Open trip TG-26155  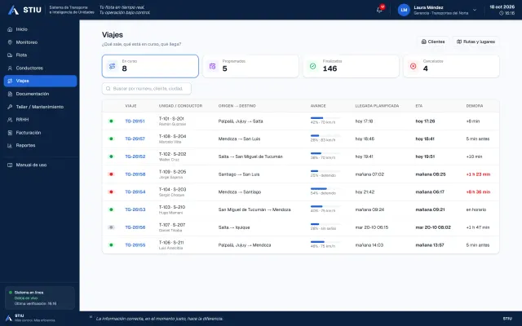click(x=135, y=245)
